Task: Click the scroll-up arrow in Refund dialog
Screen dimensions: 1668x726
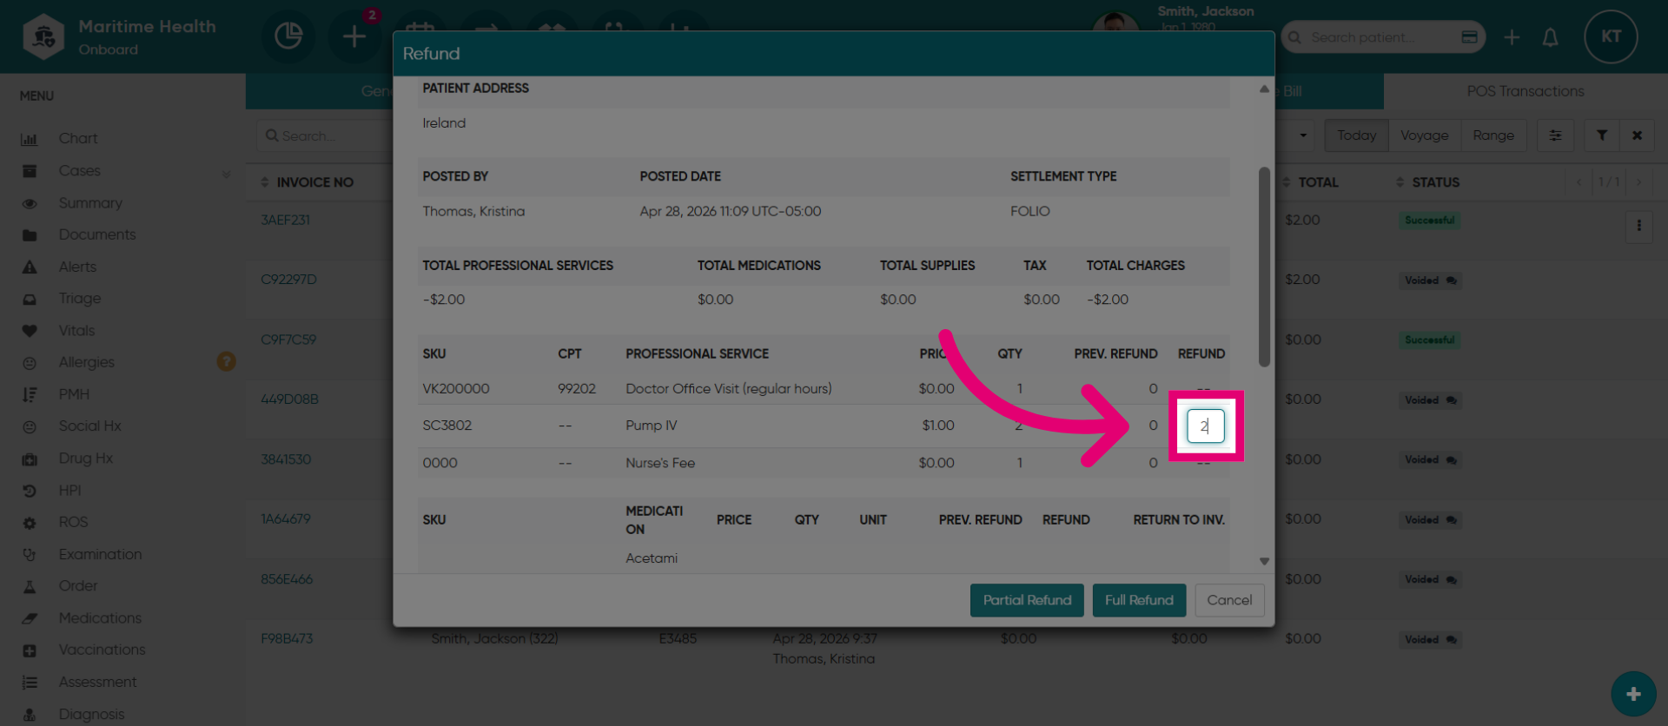Action: point(1264,89)
